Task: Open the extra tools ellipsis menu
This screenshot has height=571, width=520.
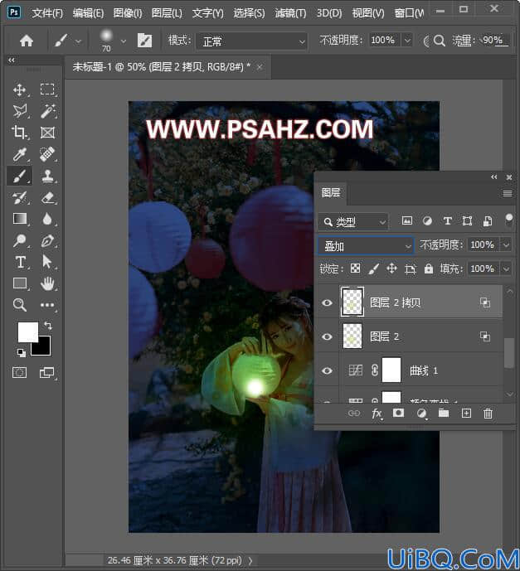Action: pos(47,305)
